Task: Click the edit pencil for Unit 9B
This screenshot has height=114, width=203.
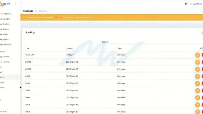Action: [x=197, y=76]
